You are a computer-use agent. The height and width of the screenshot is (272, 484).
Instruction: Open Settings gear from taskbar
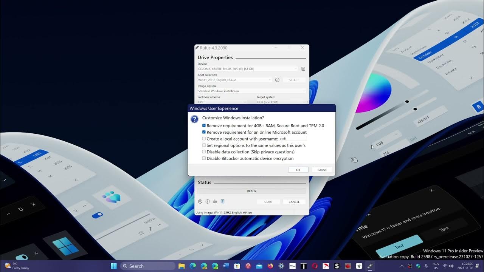pyautogui.click(x=281, y=266)
